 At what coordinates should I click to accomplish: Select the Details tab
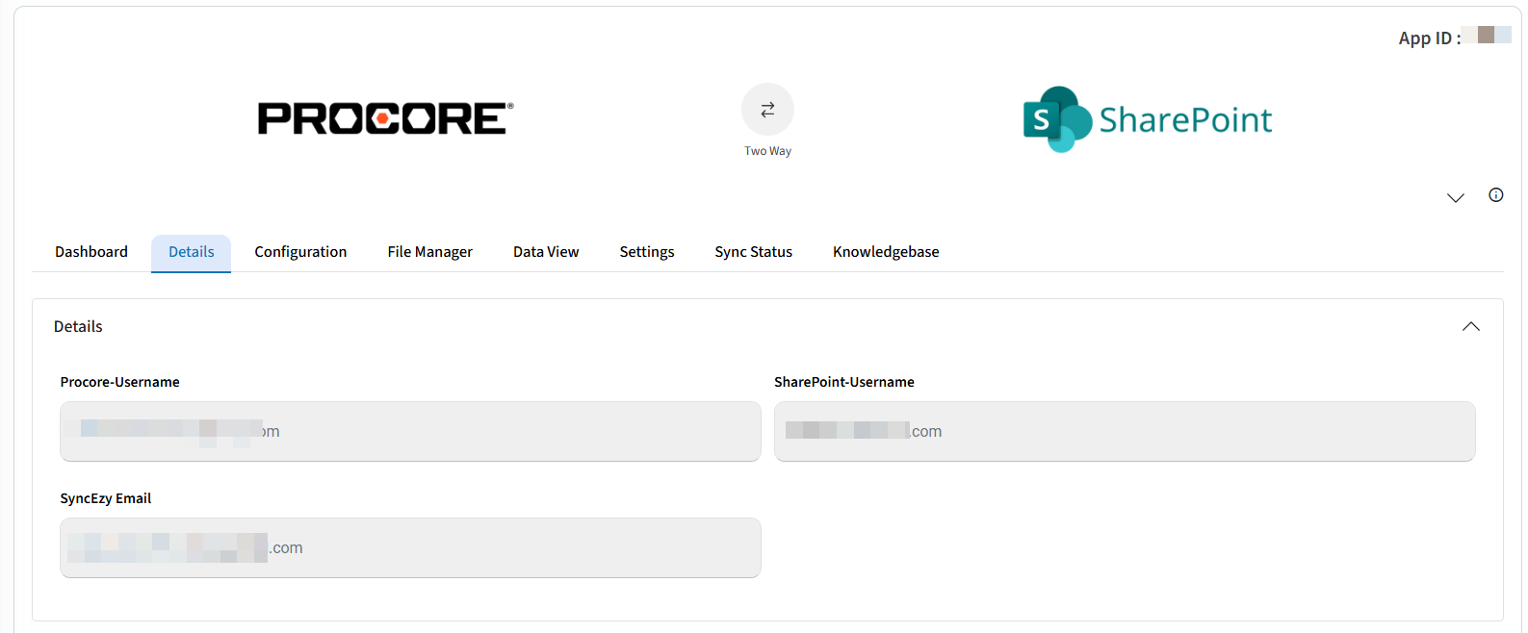click(x=191, y=252)
